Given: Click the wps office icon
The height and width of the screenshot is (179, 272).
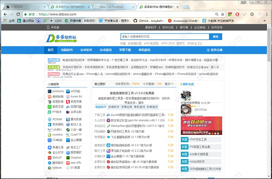Looking at the screenshot, I should [68, 163].
